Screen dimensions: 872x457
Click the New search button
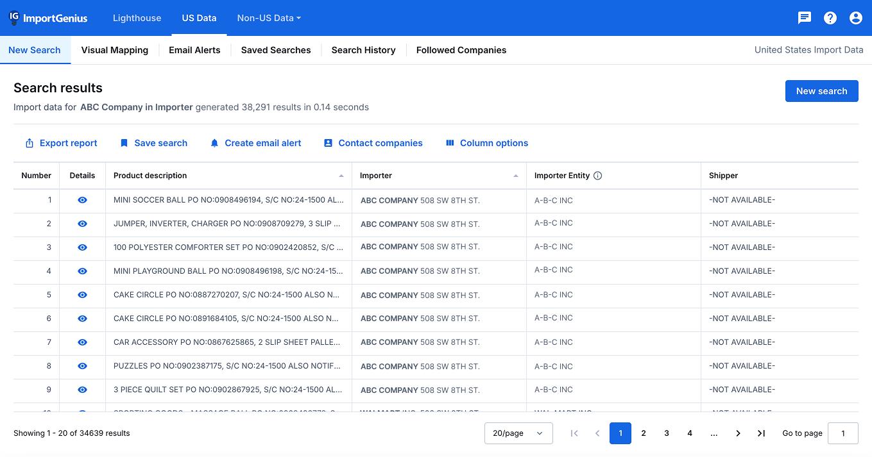[x=821, y=90]
